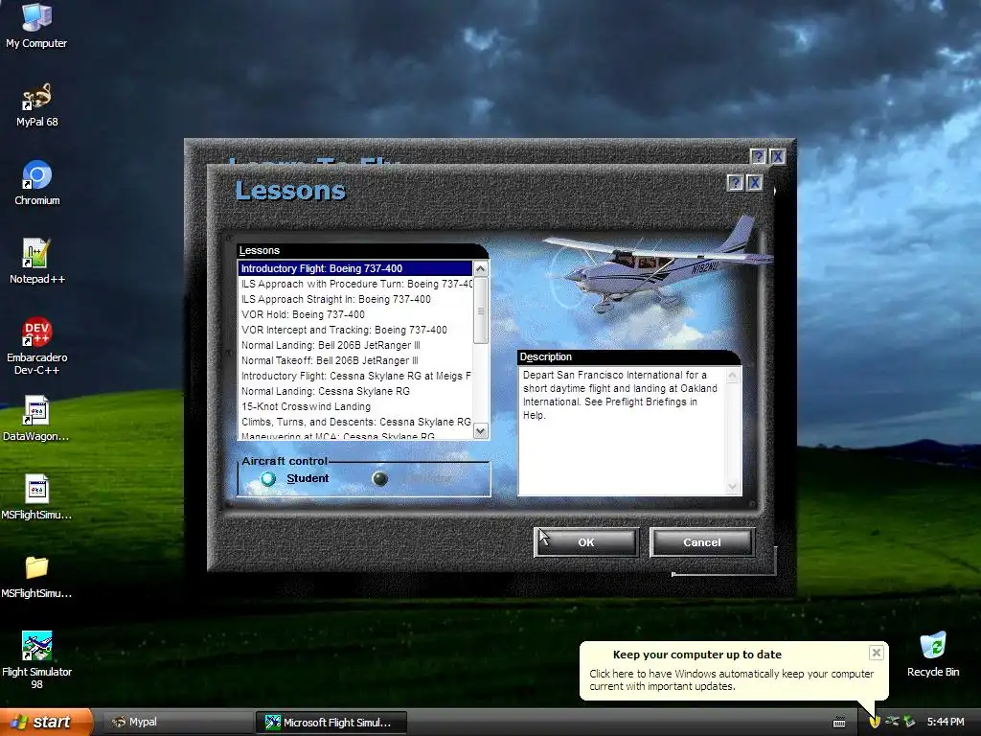
Task: Select ILS Approach with Procedure Turn lesson
Action: (354, 284)
